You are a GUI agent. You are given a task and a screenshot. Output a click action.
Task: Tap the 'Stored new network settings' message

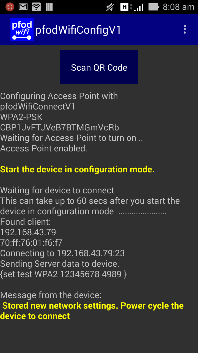[x=92, y=311]
